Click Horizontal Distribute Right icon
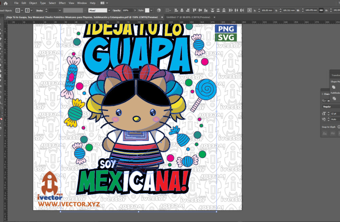The height and width of the screenshot is (222, 340). pos(242,10)
